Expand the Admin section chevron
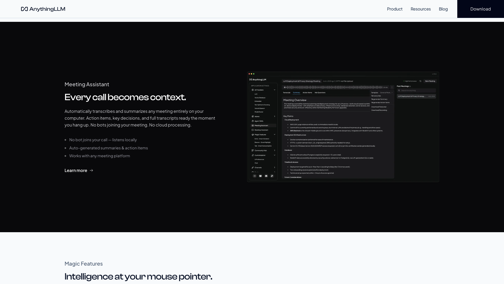This screenshot has width=504, height=284. [275, 116]
